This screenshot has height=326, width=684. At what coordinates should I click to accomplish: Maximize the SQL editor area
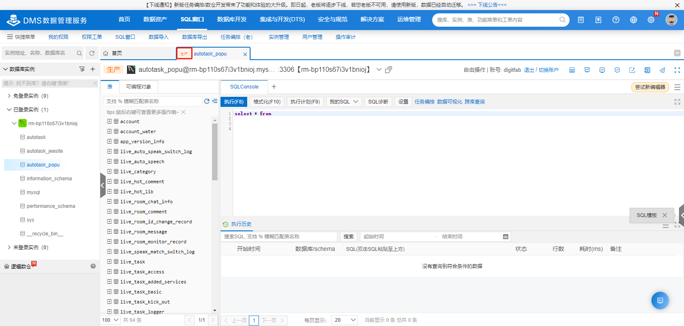click(677, 102)
